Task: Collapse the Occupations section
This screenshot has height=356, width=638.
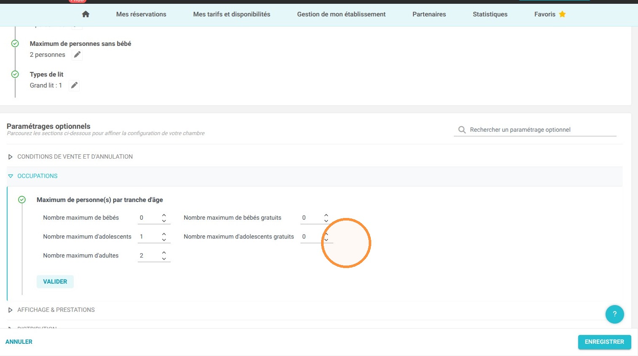Action: (x=314, y=176)
